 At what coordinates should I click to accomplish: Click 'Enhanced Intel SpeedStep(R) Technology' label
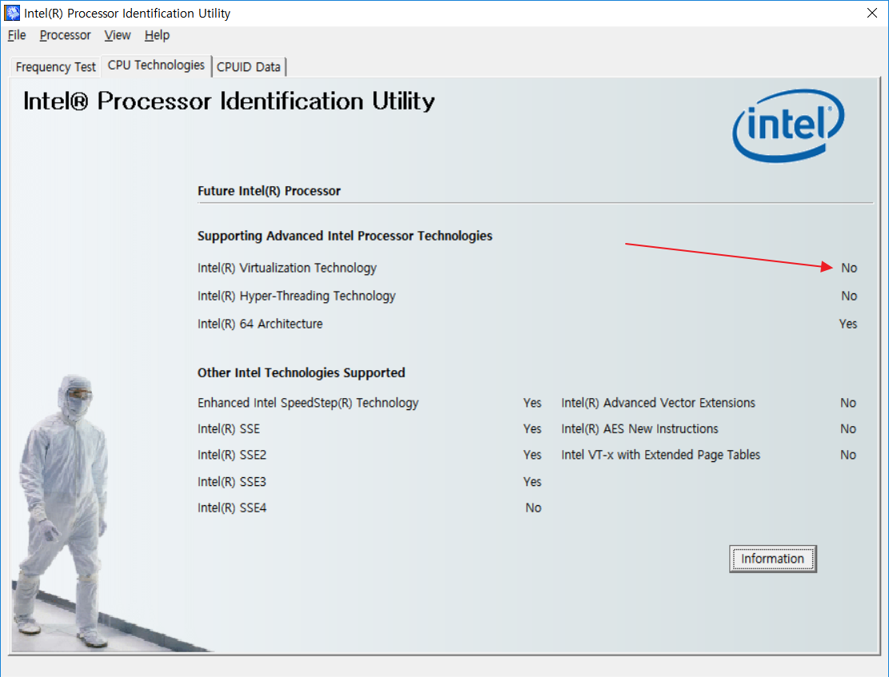point(308,403)
